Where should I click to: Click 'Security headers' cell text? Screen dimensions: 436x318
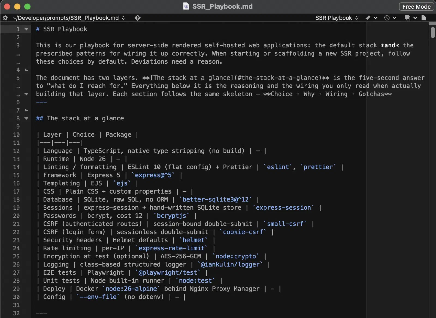[72, 240]
